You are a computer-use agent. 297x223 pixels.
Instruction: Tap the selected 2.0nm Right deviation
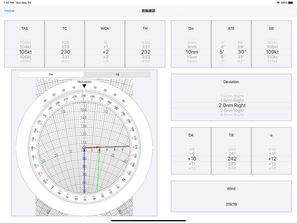tap(232, 106)
